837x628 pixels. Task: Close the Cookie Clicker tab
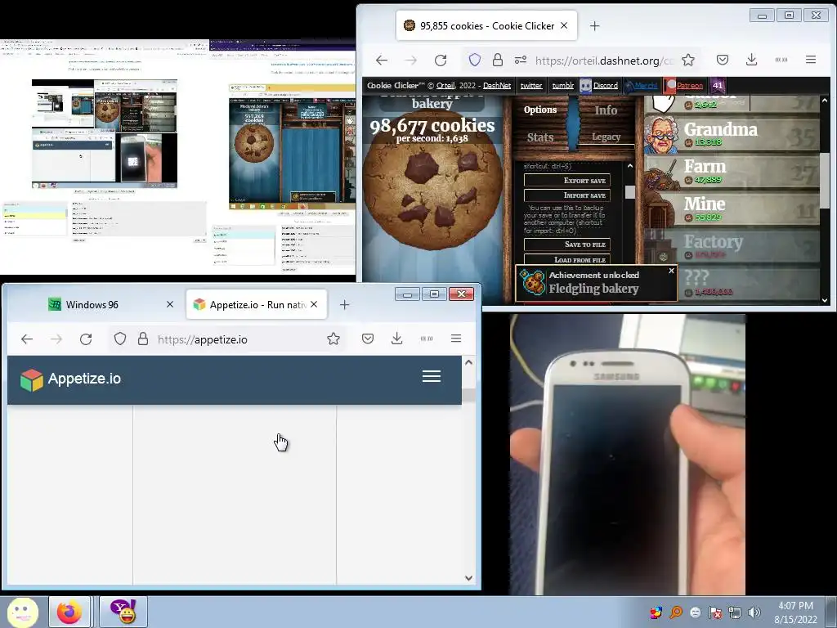(x=564, y=25)
